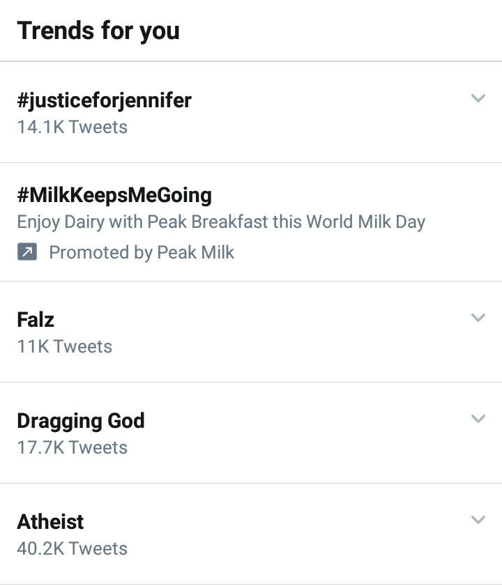Click the promoted arrow icon by Peak Milk
Screen dimensions: 502x586
tap(26, 252)
